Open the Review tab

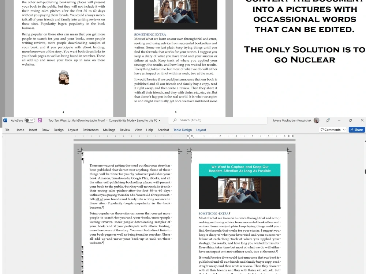(125, 130)
